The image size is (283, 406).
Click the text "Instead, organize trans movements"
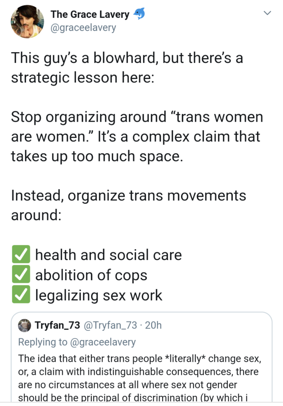(x=128, y=196)
